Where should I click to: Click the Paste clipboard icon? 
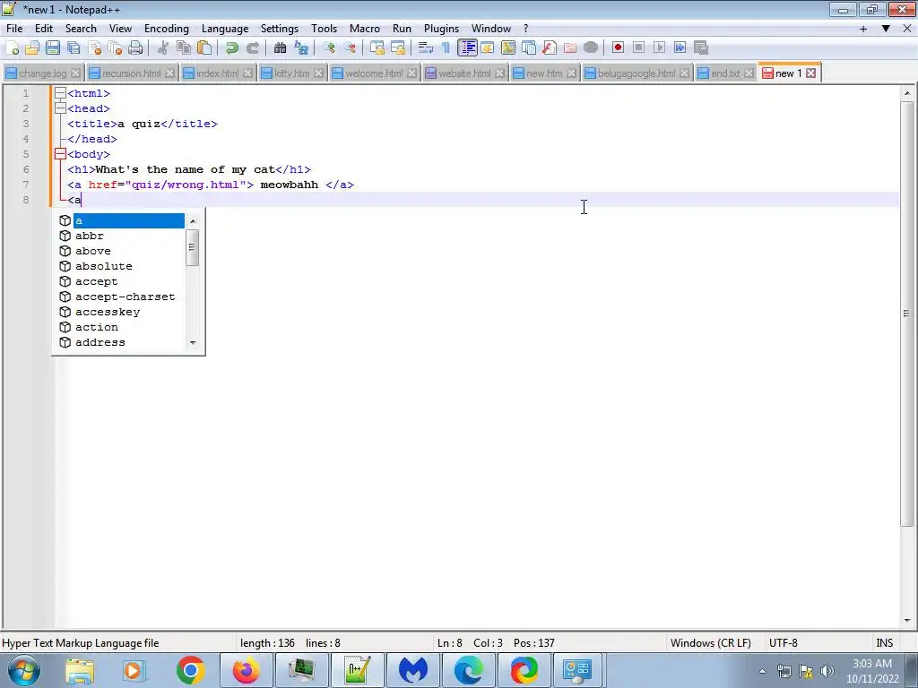(204, 48)
